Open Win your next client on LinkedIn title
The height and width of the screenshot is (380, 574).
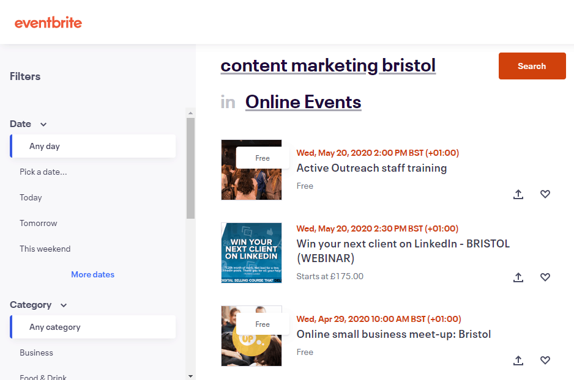403,251
